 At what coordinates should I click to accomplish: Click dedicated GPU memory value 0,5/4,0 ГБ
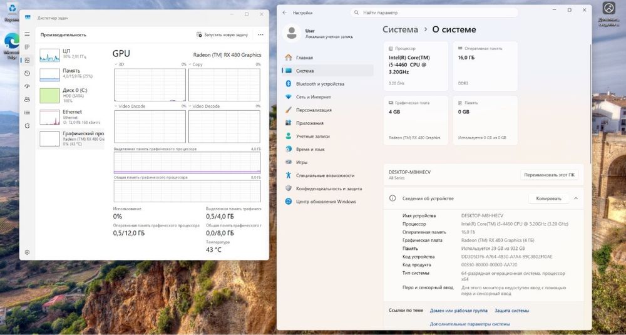[x=220, y=217]
